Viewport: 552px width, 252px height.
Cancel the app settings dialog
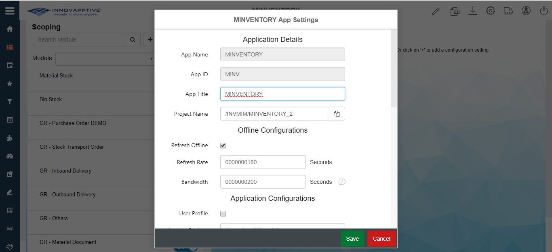[381, 239]
